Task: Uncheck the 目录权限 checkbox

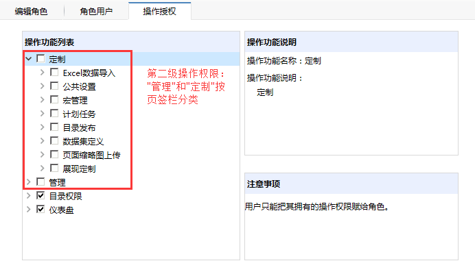Action: [x=40, y=195]
